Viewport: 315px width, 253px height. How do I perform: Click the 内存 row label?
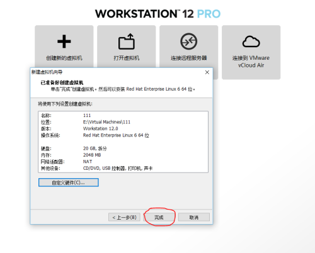[46, 155]
